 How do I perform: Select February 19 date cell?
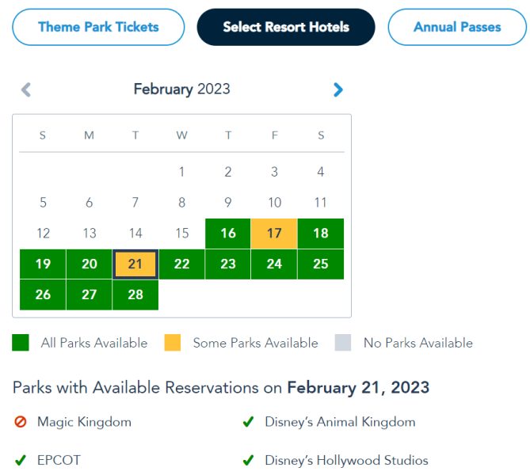coord(43,264)
